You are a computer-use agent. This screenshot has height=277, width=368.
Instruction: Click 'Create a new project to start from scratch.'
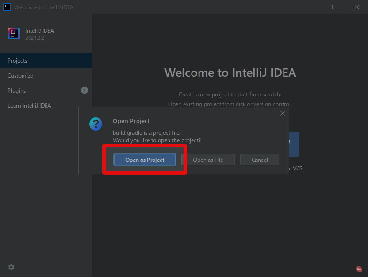[230, 95]
